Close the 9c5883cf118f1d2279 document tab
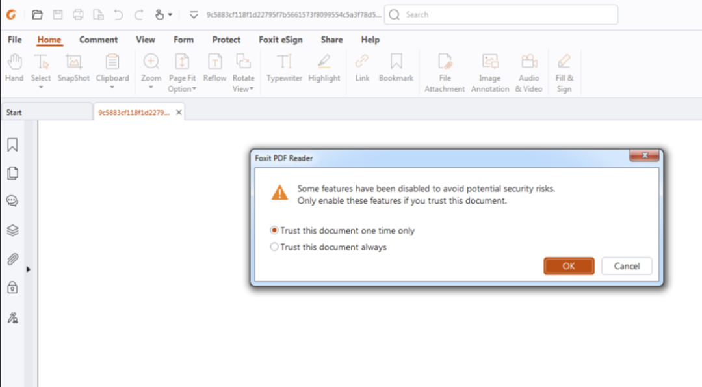Image resolution: width=702 pixels, height=387 pixels. pyautogui.click(x=179, y=113)
